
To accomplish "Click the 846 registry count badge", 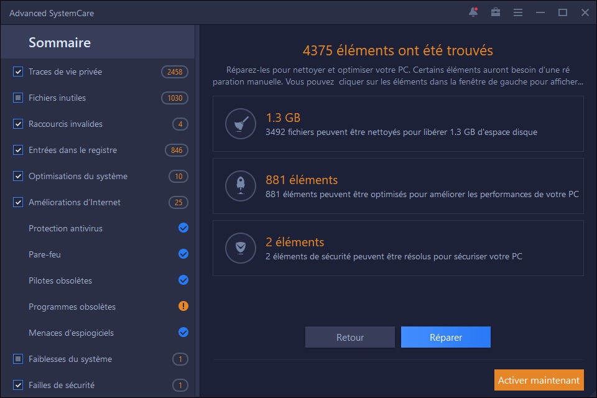I will tap(176, 150).
